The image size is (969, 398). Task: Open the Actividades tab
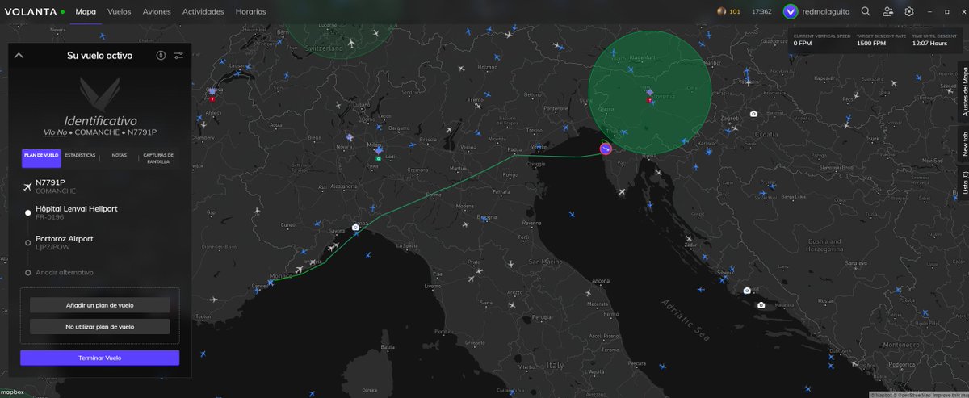point(203,12)
